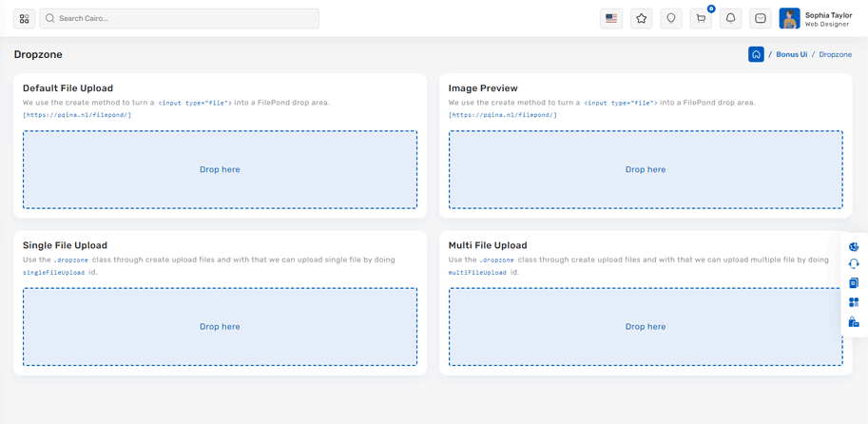
Task: Open the bell notifications icon
Action: click(730, 18)
